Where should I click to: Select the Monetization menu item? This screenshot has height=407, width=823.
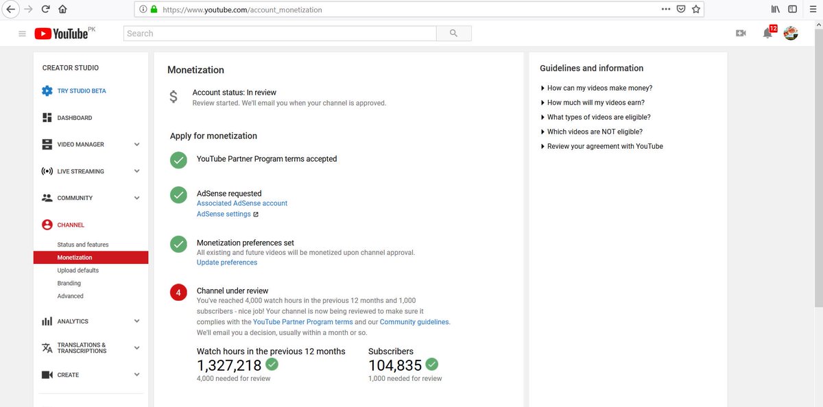(91, 258)
